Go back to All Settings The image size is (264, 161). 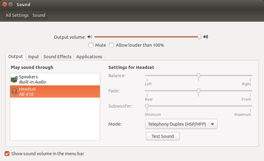[x=17, y=15]
